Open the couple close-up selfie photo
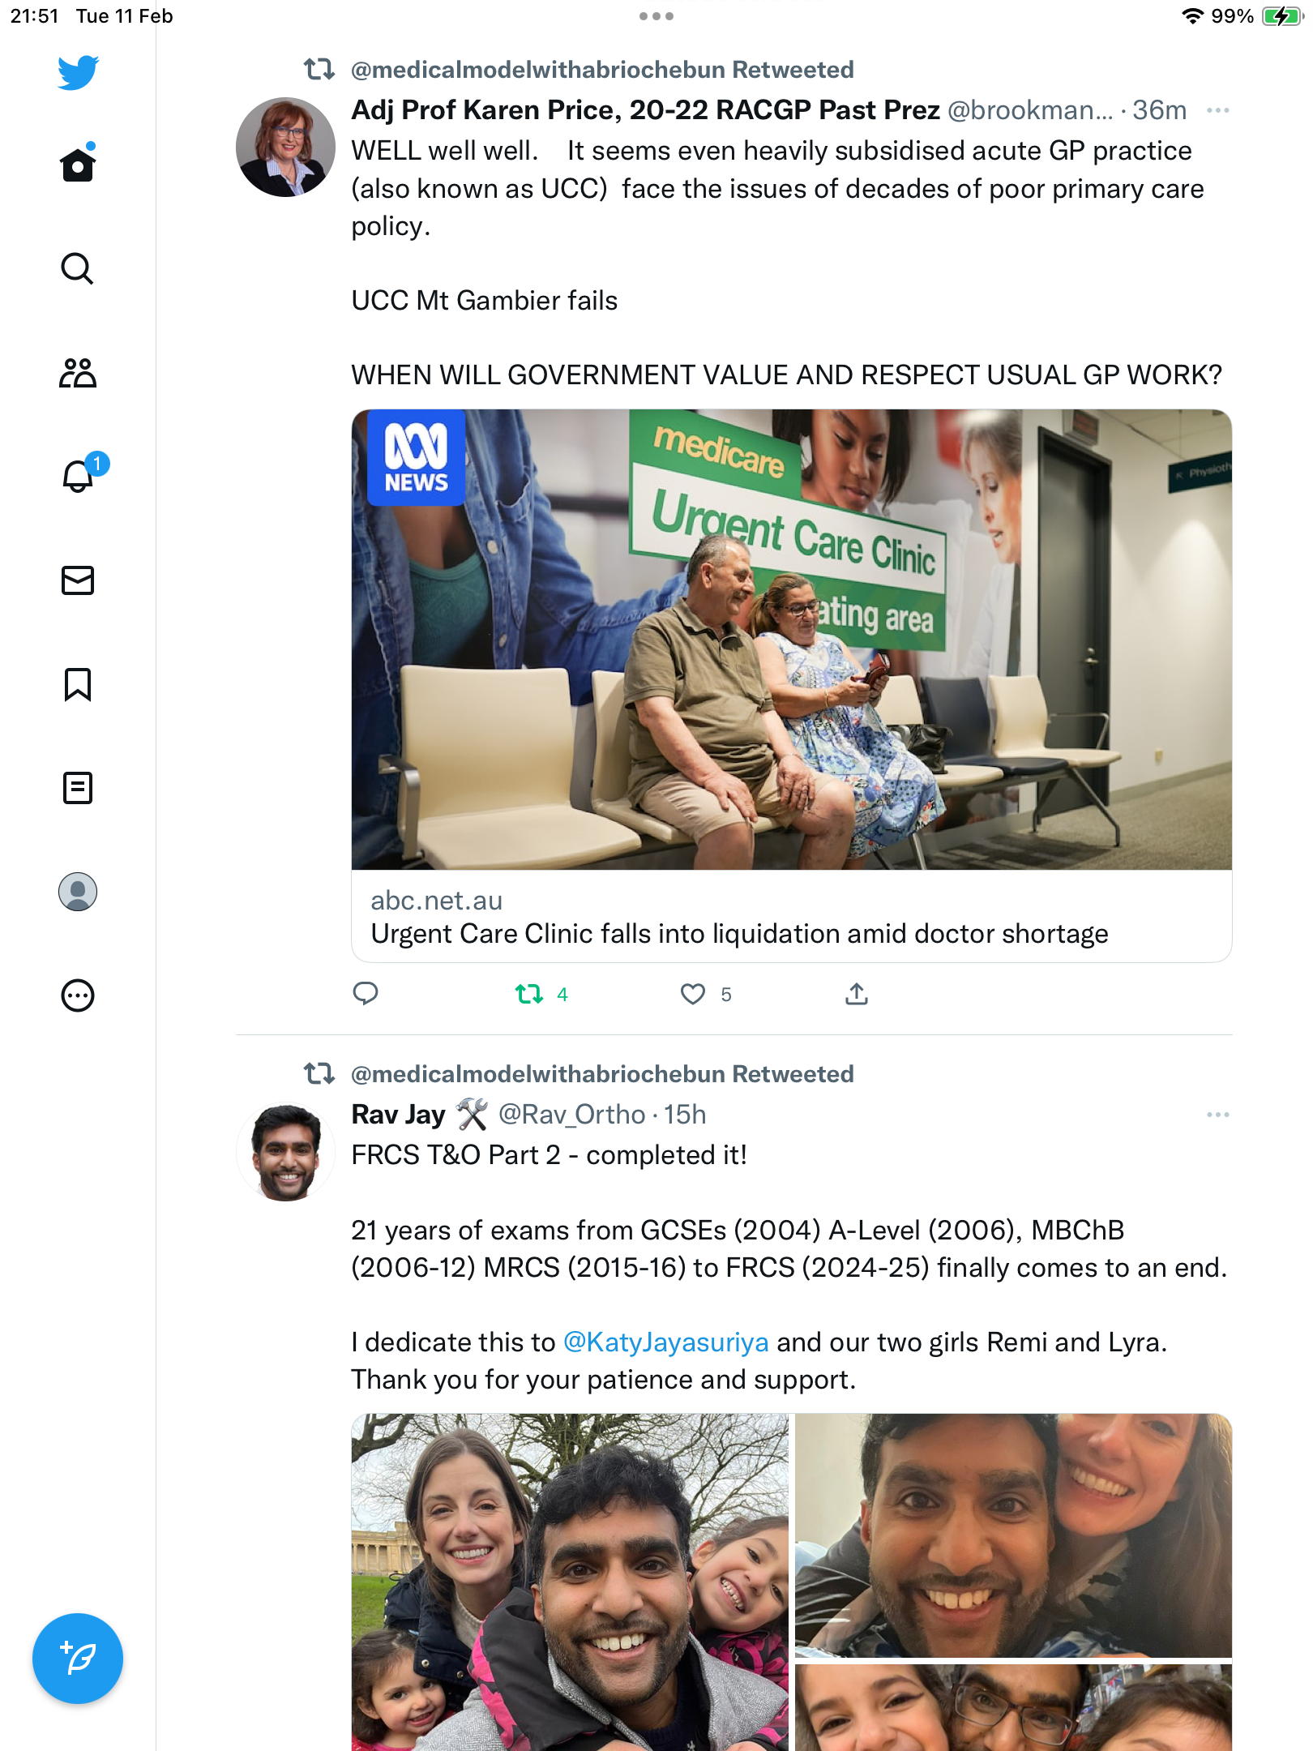Screen dimensions: 1313x1751 pos(1013,1535)
